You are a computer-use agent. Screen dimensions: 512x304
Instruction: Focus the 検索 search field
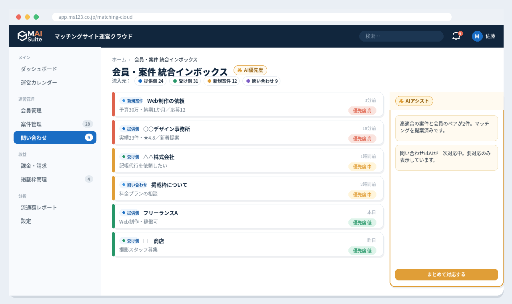click(401, 36)
